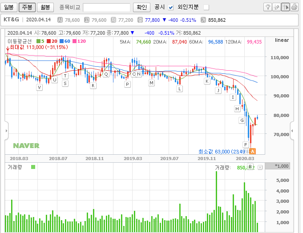This screenshot has width=303, height=233.
Task: Open disclosure marker R on the chart
Action: point(93,85)
